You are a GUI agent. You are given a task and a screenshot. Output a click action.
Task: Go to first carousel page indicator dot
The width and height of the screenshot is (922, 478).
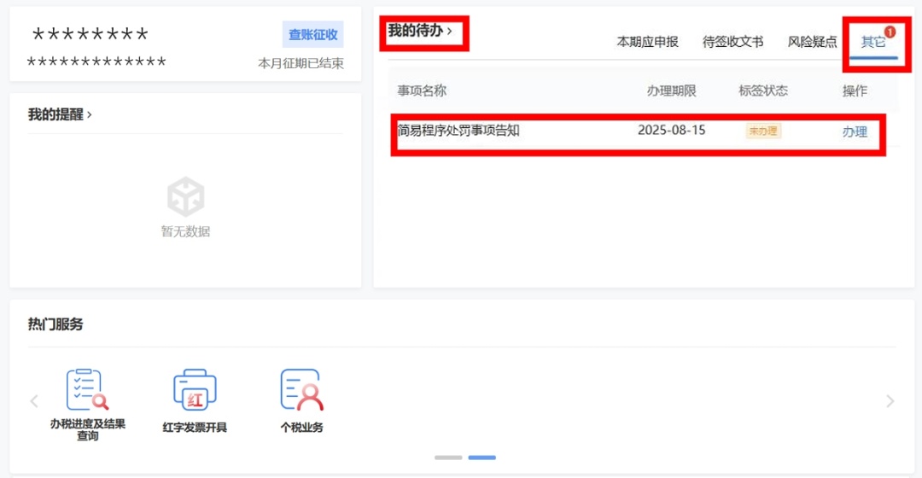(448, 458)
